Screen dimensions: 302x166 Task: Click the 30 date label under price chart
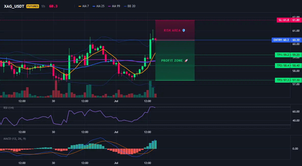tap(53, 101)
